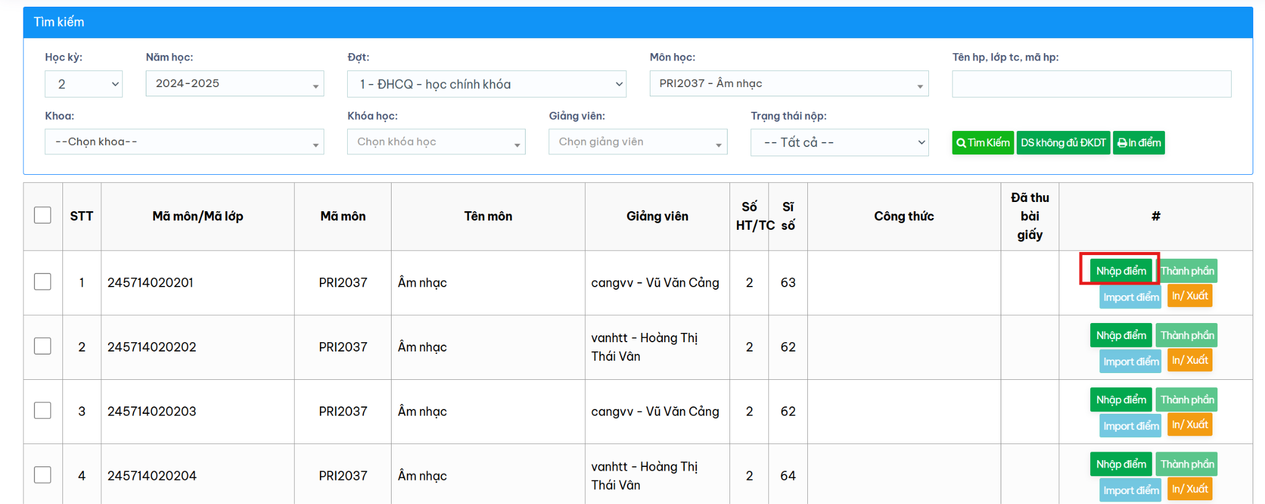Click the Giảng viên column header
The image size is (1265, 504).
coord(657,216)
